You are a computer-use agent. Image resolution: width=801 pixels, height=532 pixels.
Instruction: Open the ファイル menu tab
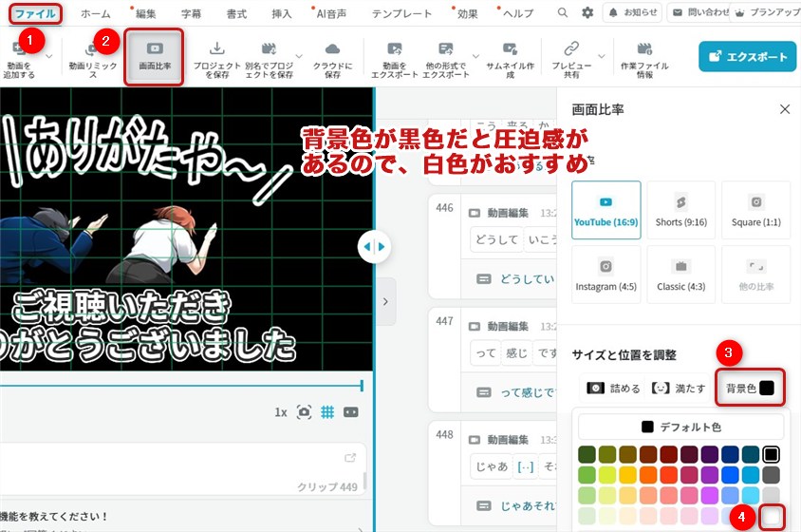[34, 13]
